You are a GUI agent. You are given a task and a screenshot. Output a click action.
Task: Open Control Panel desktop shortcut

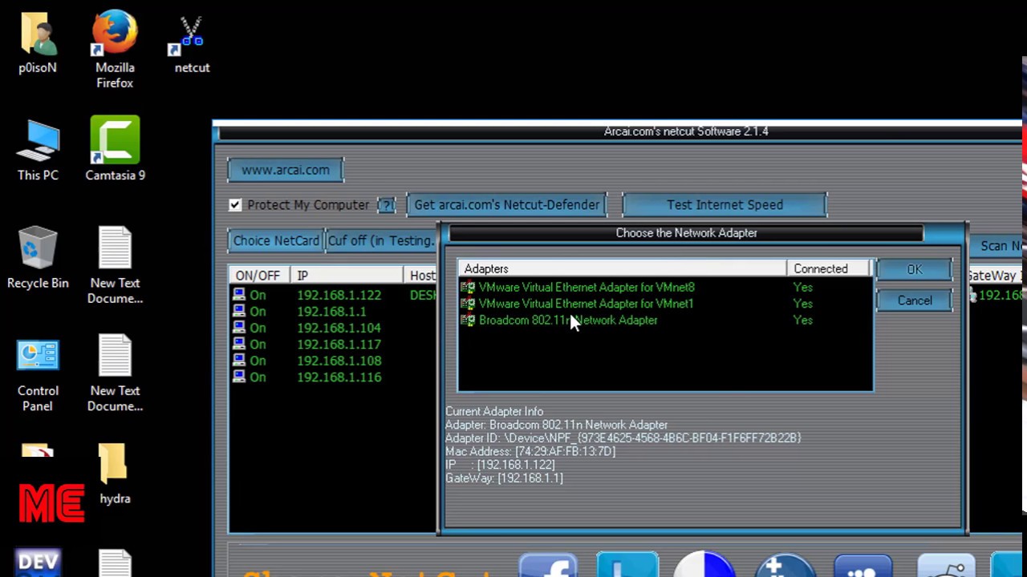point(38,357)
